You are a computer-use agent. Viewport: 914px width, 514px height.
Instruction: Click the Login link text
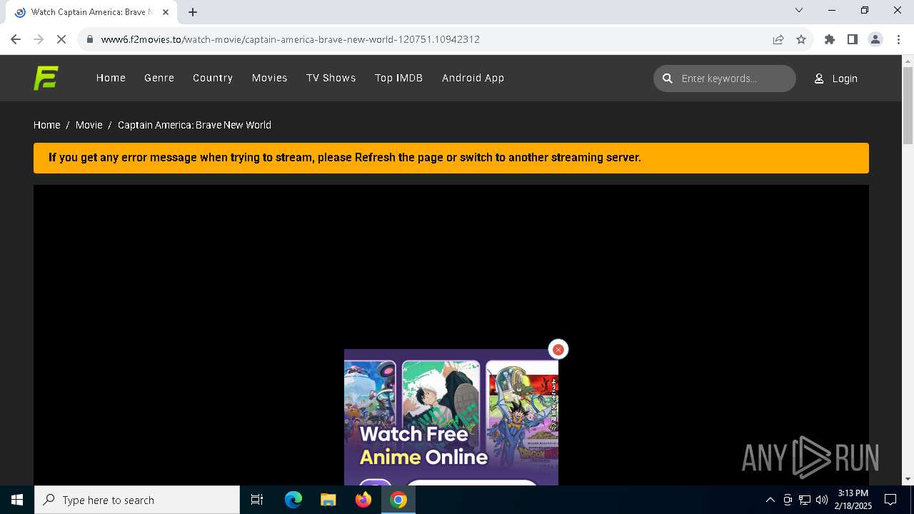pyautogui.click(x=845, y=79)
